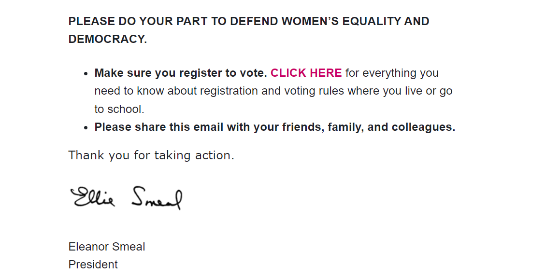Click the bold text Make sure you register to vote

tap(181, 73)
